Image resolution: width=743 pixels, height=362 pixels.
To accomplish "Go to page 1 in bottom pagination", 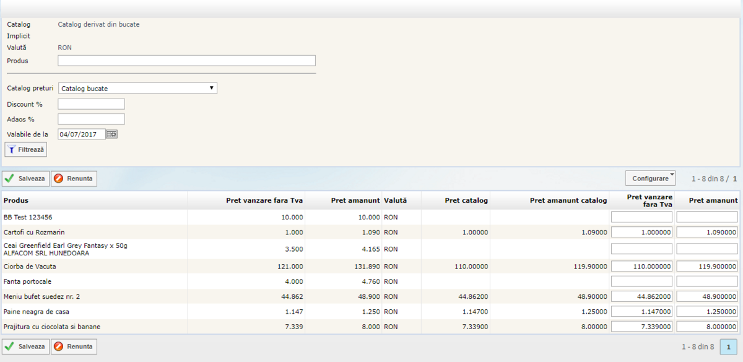I will click(729, 347).
